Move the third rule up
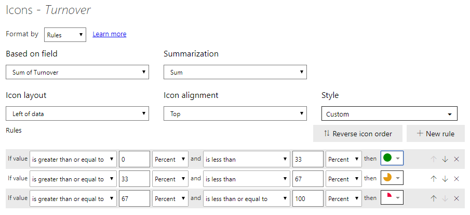470x215 pixels. (x=434, y=198)
